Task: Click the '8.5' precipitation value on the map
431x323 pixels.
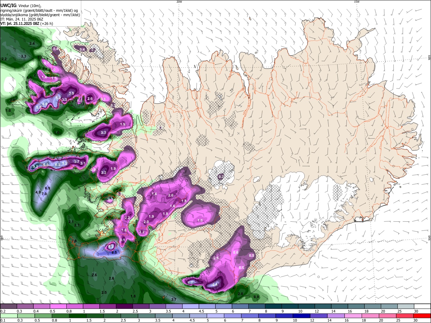Action: coord(114,252)
